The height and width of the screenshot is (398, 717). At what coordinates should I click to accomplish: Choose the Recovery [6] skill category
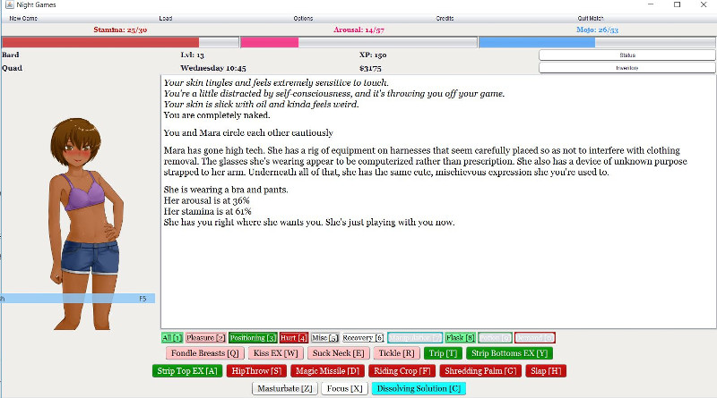point(363,338)
